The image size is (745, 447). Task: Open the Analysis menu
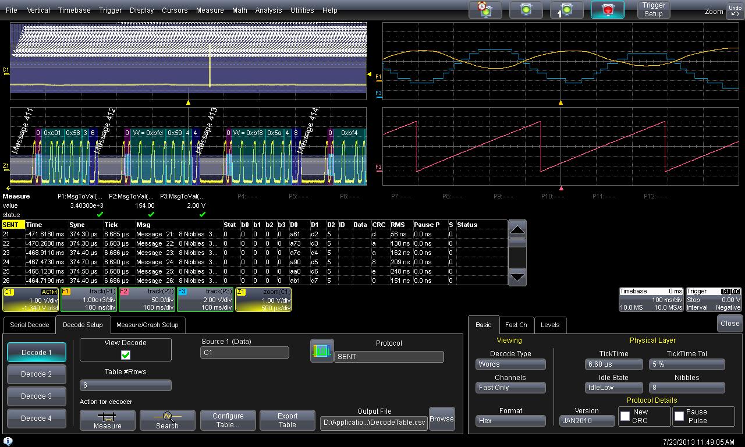tap(268, 10)
